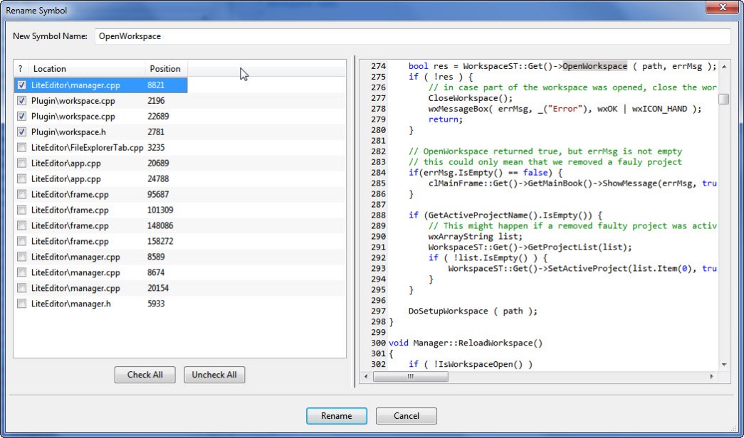Click the position value 20154
Screen dimensions: 744x438
pyautogui.click(x=159, y=289)
